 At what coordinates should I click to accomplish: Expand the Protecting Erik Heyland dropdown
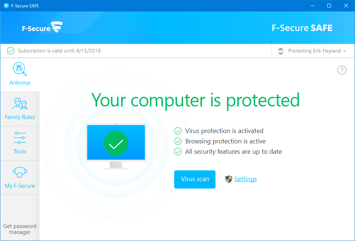[x=344, y=51]
